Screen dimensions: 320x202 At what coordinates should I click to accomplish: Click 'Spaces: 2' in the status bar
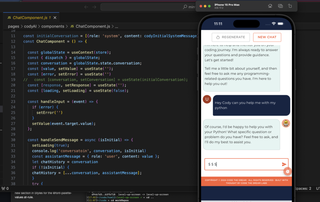[303, 189]
